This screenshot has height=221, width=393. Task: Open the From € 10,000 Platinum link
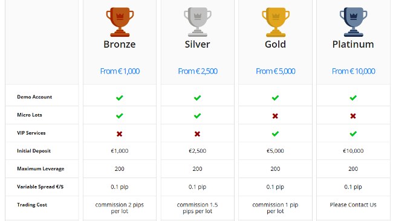coord(354,71)
